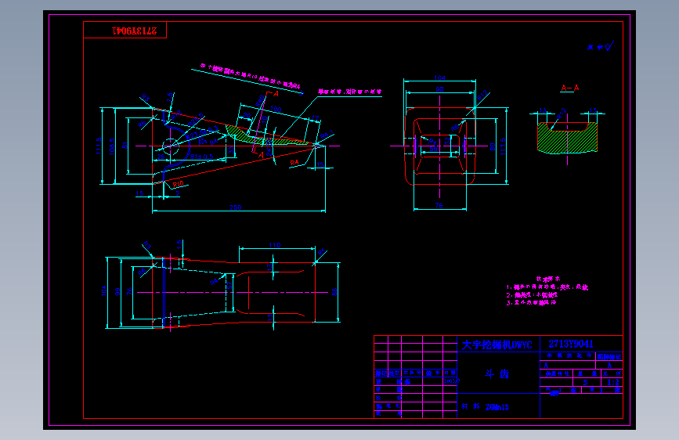
Task: Click the 1:2 scale value
Action: pos(612,382)
